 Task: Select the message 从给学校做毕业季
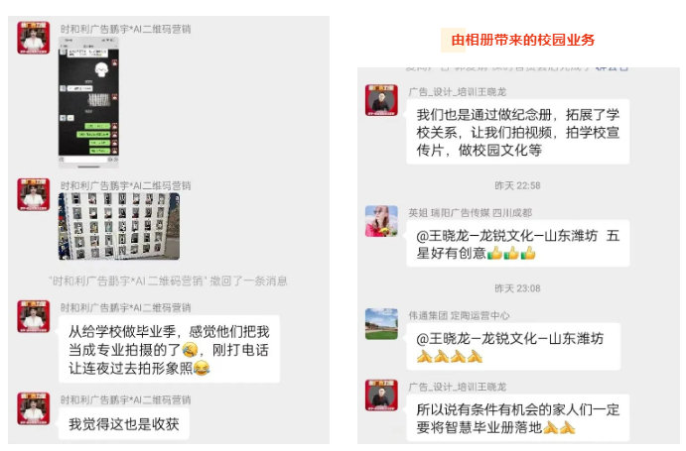[x=169, y=349]
